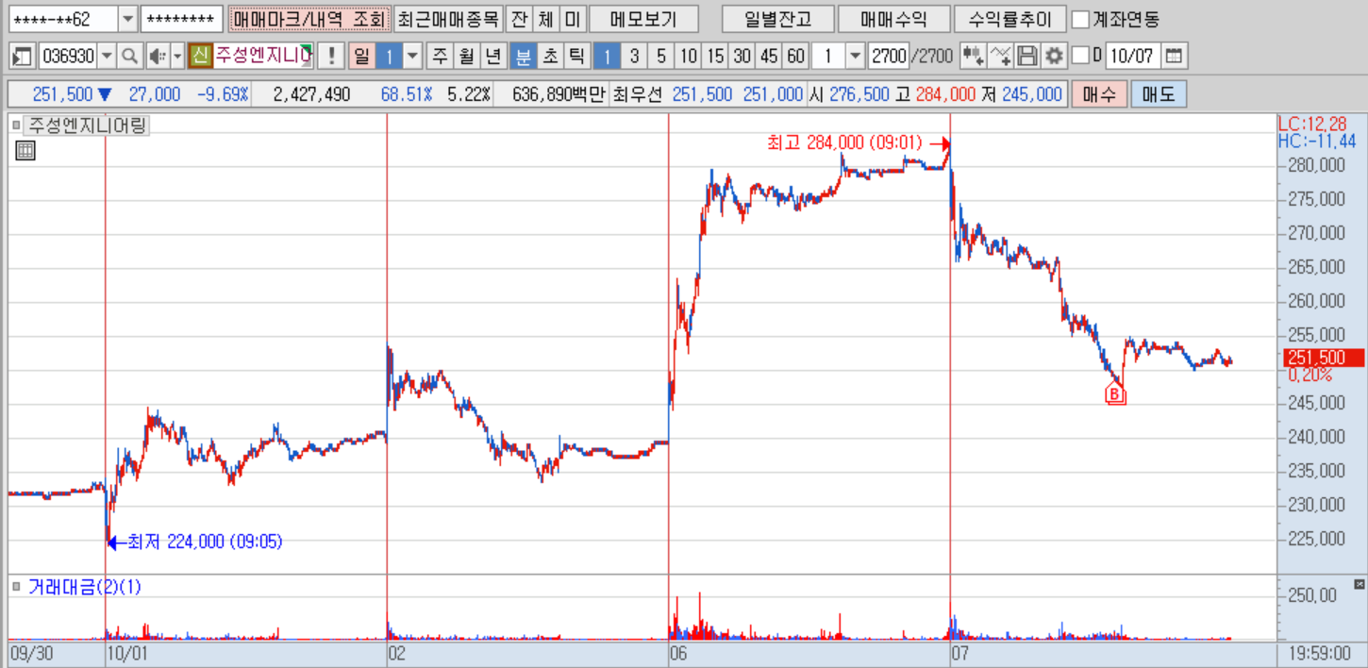Click the 최저 224,000 (09:05) label
This screenshot has height=668, width=1368.
click(x=205, y=542)
